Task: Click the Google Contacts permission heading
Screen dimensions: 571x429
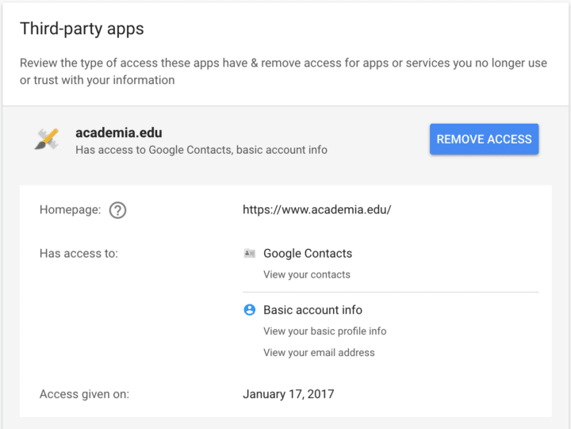Action: pos(308,254)
